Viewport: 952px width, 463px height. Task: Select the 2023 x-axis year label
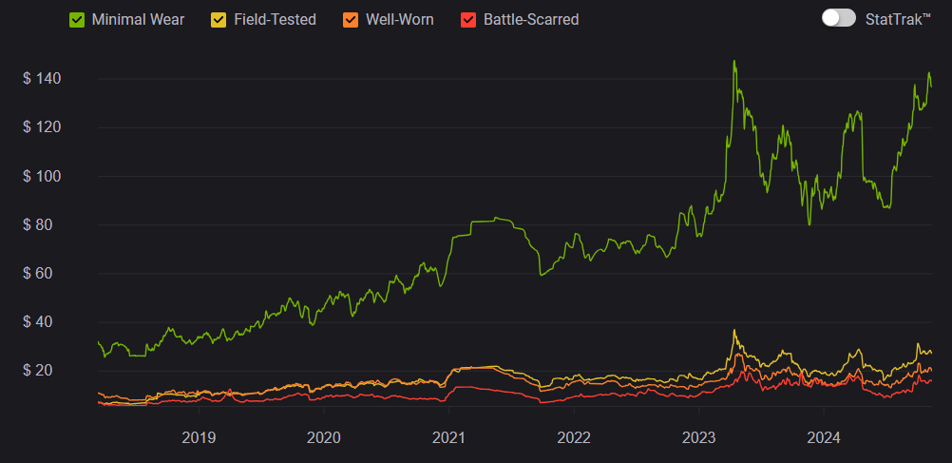[698, 437]
